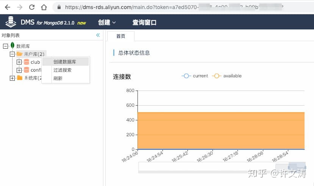Collapse the object list panel with the double chevron
This screenshot has width=314, height=186.
[98, 35]
